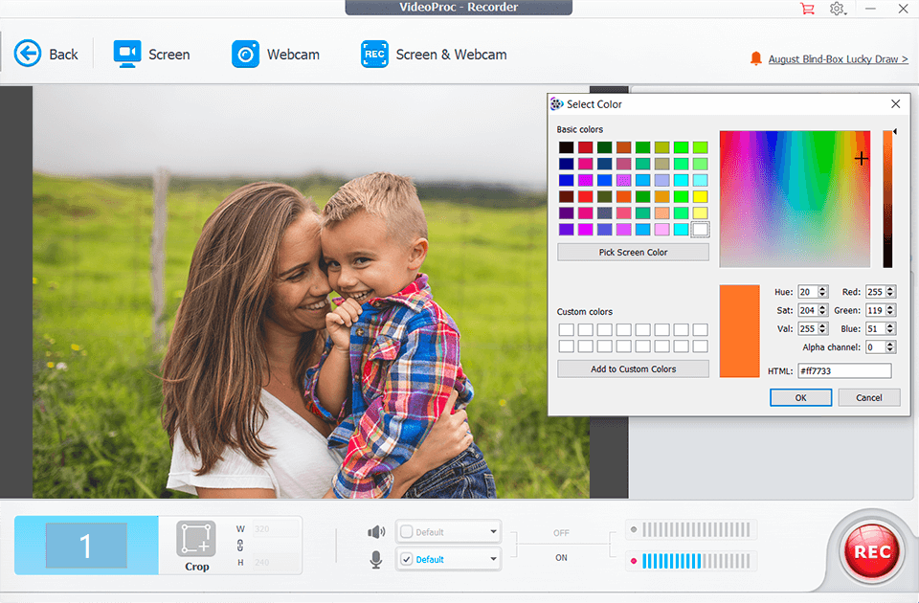The image size is (919, 603).
Task: Select the Screen recording mode icon
Action: (x=127, y=54)
